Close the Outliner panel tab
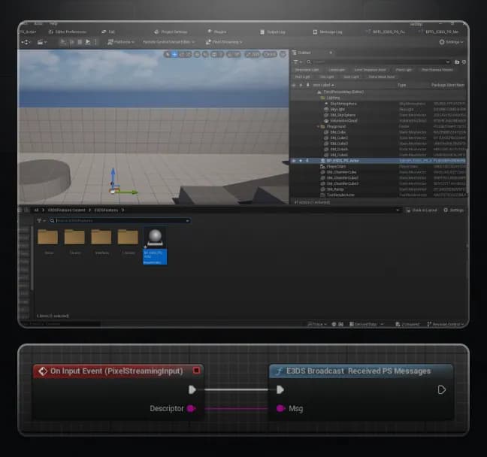Screen dimensions: 487x457 [331, 53]
